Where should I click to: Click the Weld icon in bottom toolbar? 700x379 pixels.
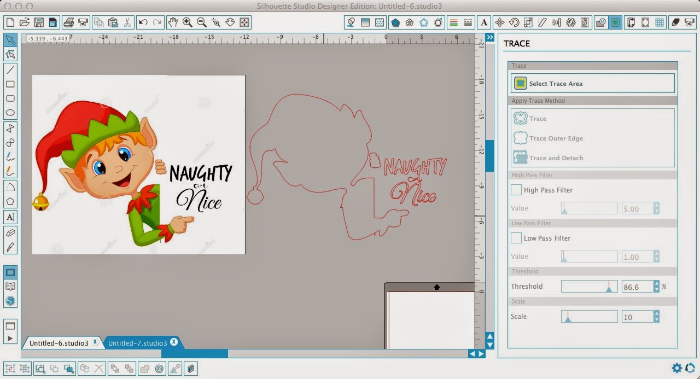point(144,369)
